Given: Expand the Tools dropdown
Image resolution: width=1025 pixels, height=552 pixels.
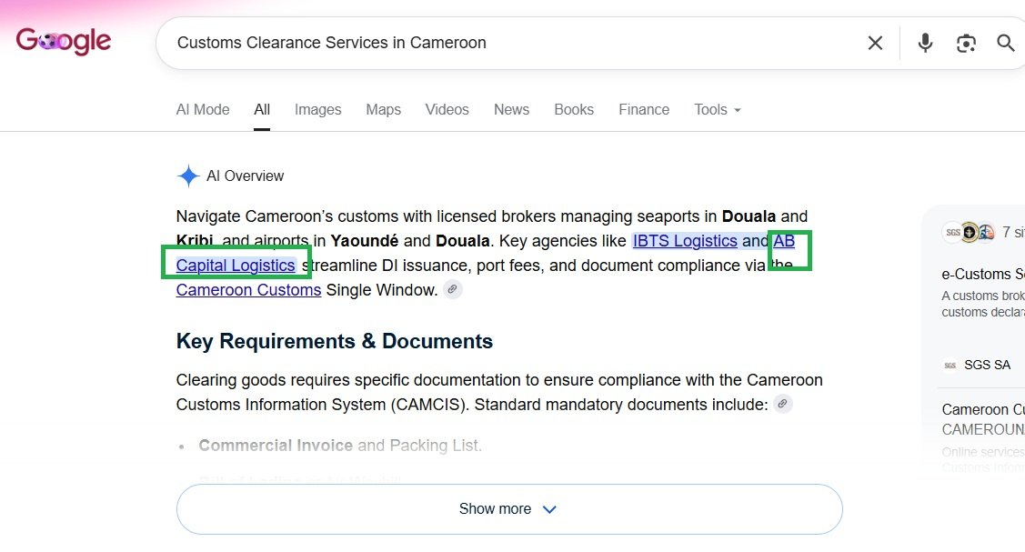Looking at the screenshot, I should pyautogui.click(x=717, y=110).
